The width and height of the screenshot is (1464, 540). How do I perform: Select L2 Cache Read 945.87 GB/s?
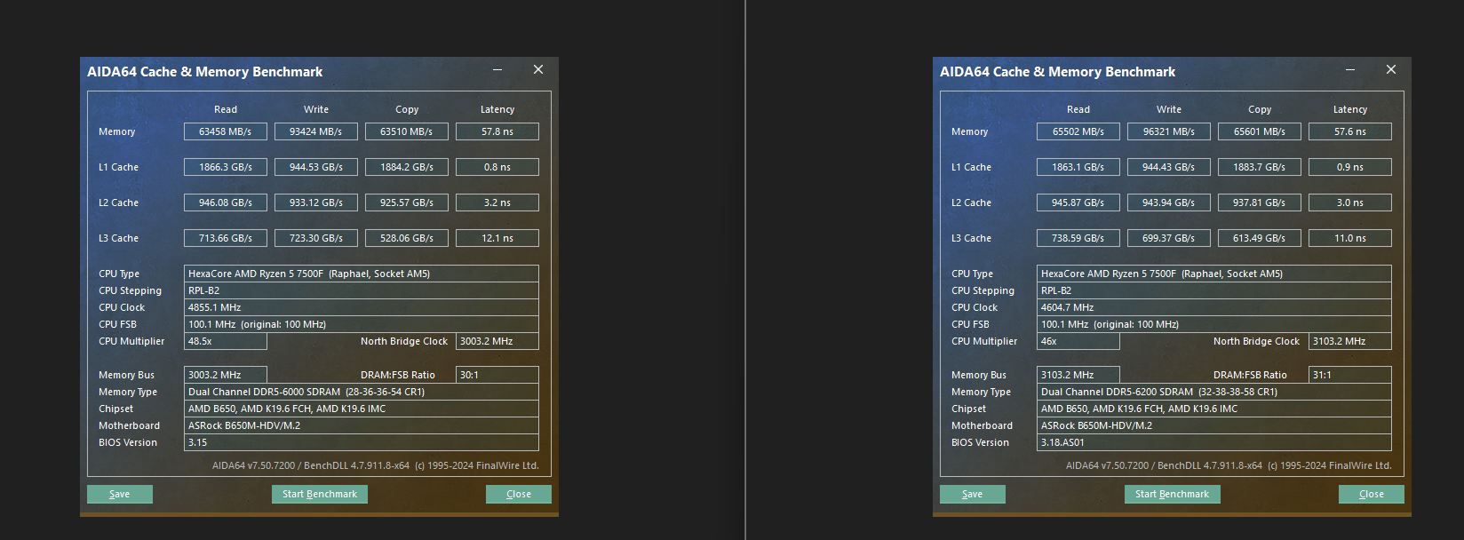point(1078,202)
